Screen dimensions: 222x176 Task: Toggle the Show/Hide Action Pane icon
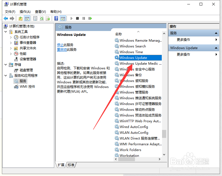coord(63,18)
